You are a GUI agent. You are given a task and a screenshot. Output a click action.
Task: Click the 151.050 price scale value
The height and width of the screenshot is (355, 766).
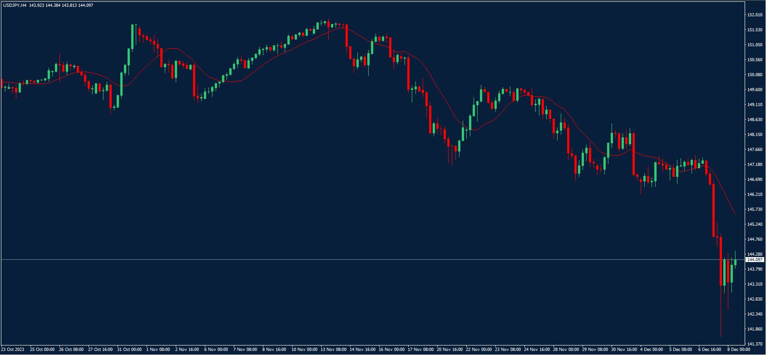(x=755, y=45)
